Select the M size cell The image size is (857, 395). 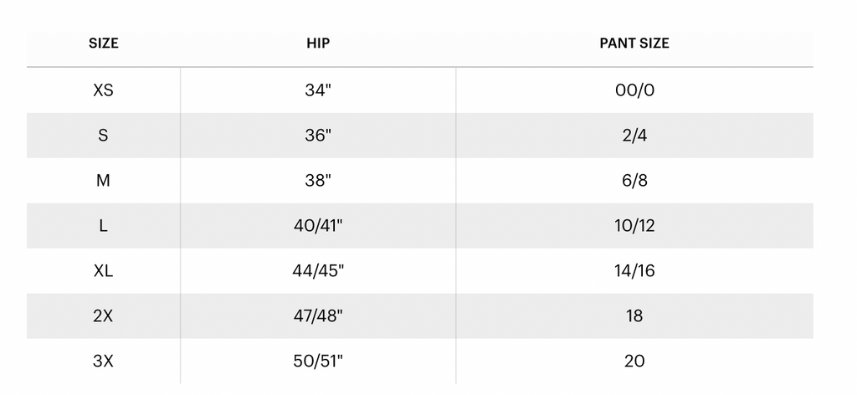[x=104, y=181]
